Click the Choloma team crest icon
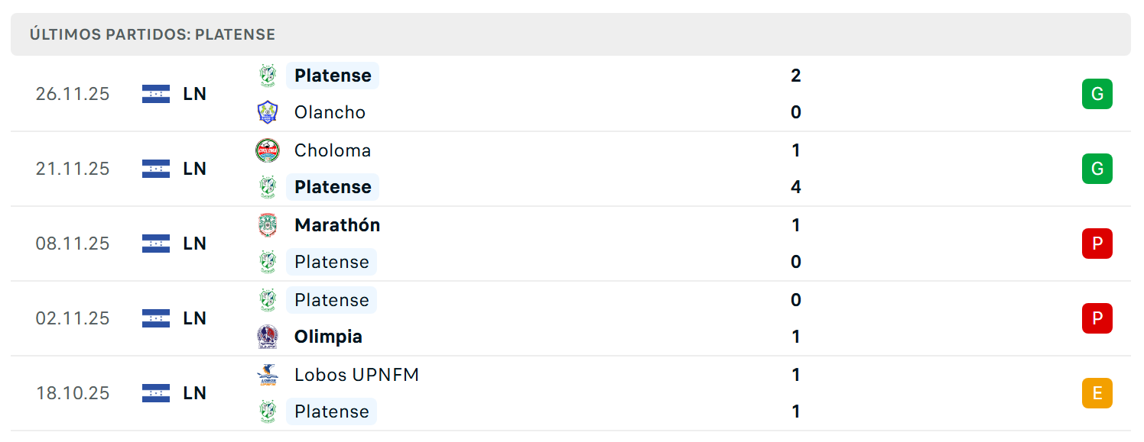The height and width of the screenshot is (442, 1144). (x=267, y=150)
